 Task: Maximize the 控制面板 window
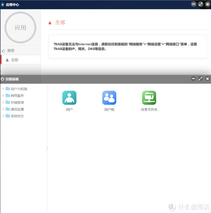(200, 79)
